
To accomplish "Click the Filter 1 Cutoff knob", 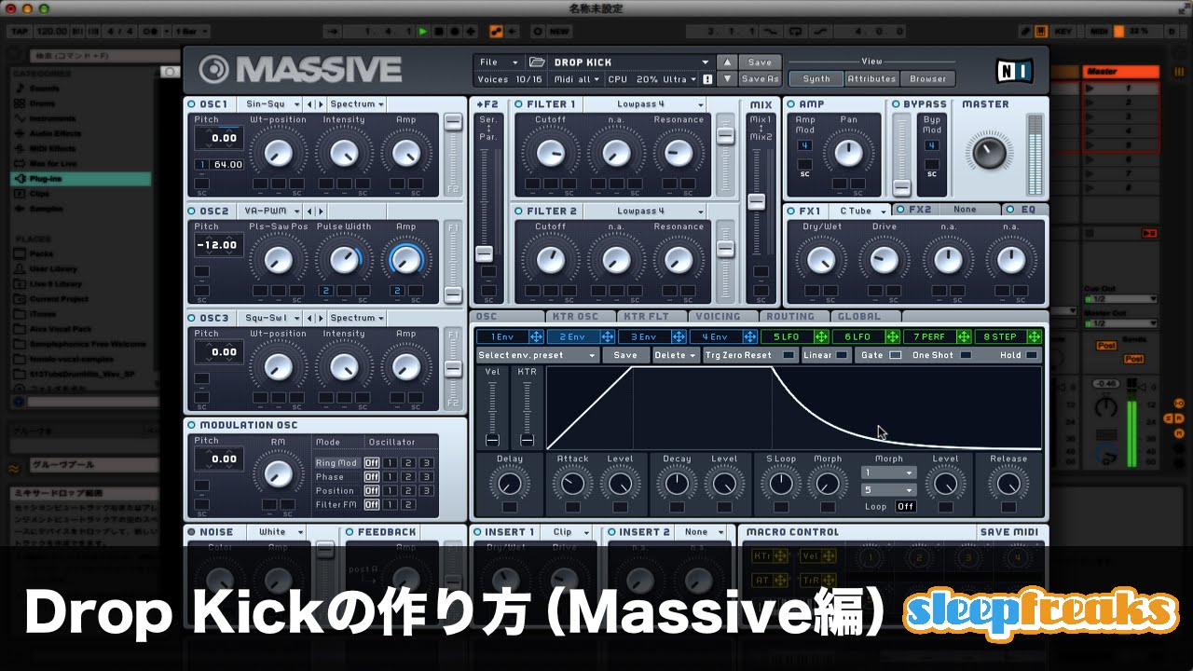I will [x=550, y=153].
